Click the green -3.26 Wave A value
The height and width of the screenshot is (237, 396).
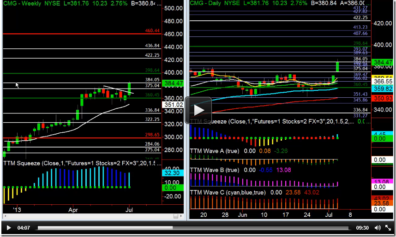pyautogui.click(x=281, y=151)
